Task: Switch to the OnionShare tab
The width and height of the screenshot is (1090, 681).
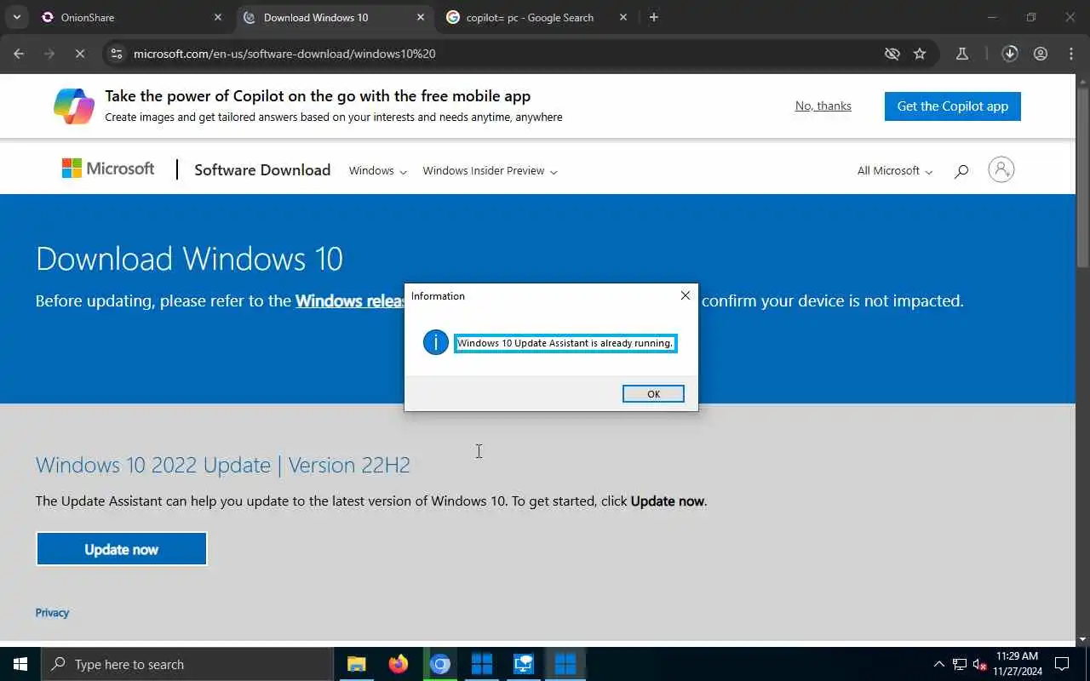Action: (x=88, y=17)
